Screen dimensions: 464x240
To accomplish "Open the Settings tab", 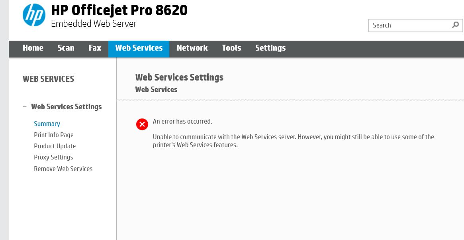I will (270, 48).
